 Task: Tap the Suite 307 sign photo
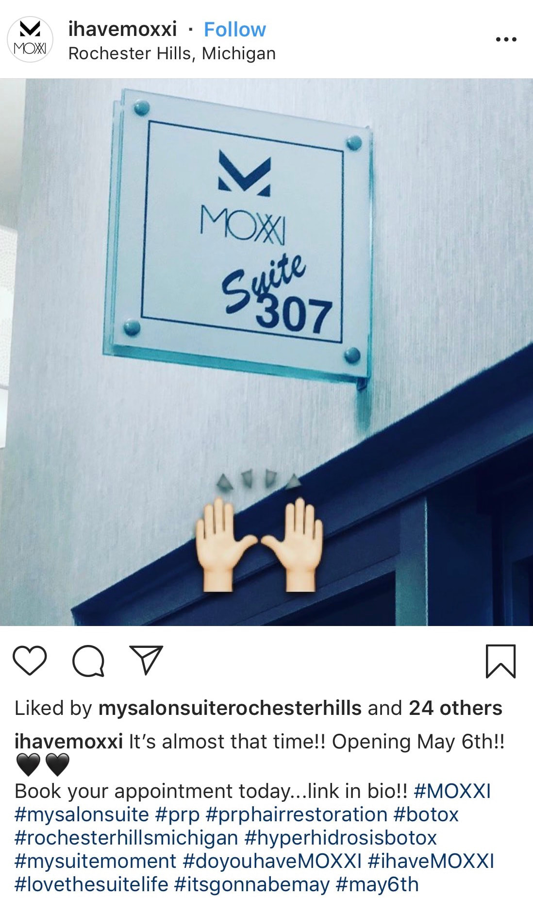266,352
